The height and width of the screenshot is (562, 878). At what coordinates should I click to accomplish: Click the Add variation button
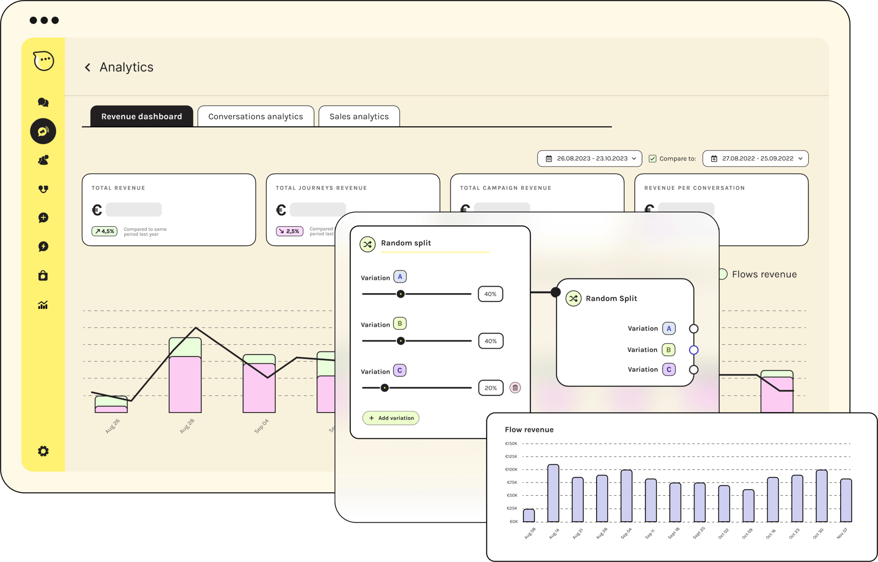(x=391, y=418)
